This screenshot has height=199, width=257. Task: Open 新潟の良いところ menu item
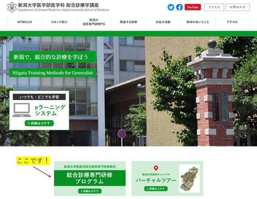click(198, 22)
